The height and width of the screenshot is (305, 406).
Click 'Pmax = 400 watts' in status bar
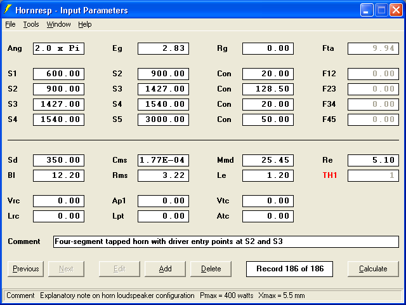pos(226,295)
